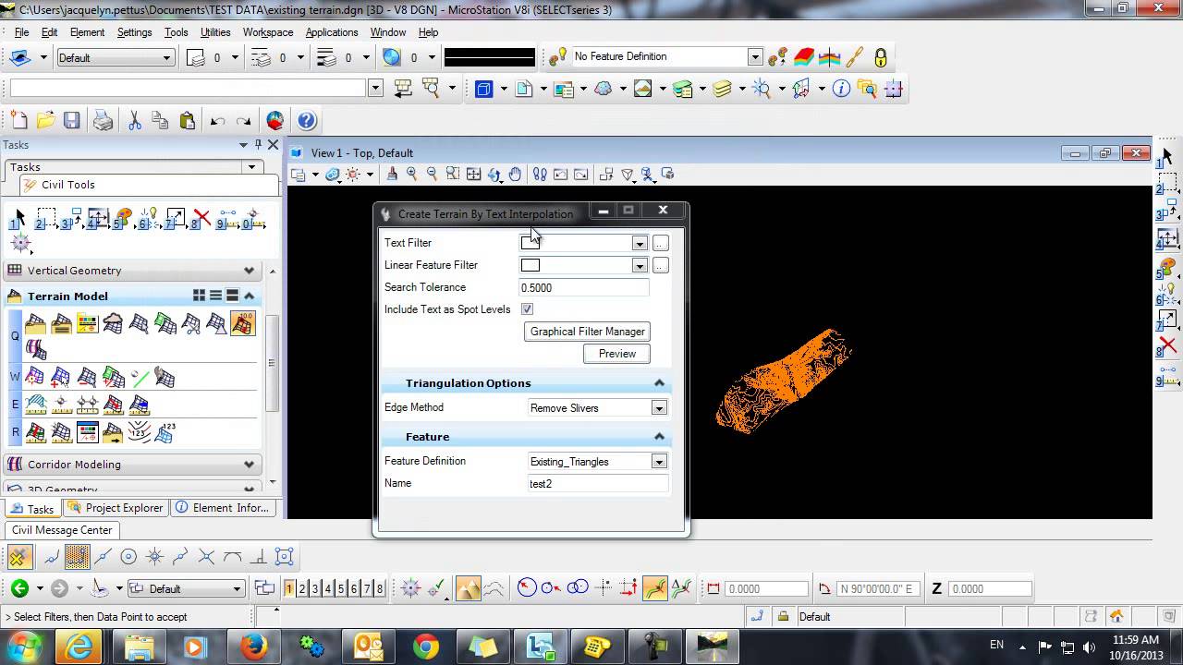
Task: Zoom In in View 1 toolbar
Action: coord(411,174)
